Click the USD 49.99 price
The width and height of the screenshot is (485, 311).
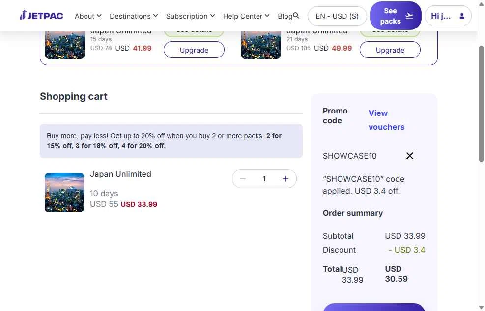pos(333,48)
